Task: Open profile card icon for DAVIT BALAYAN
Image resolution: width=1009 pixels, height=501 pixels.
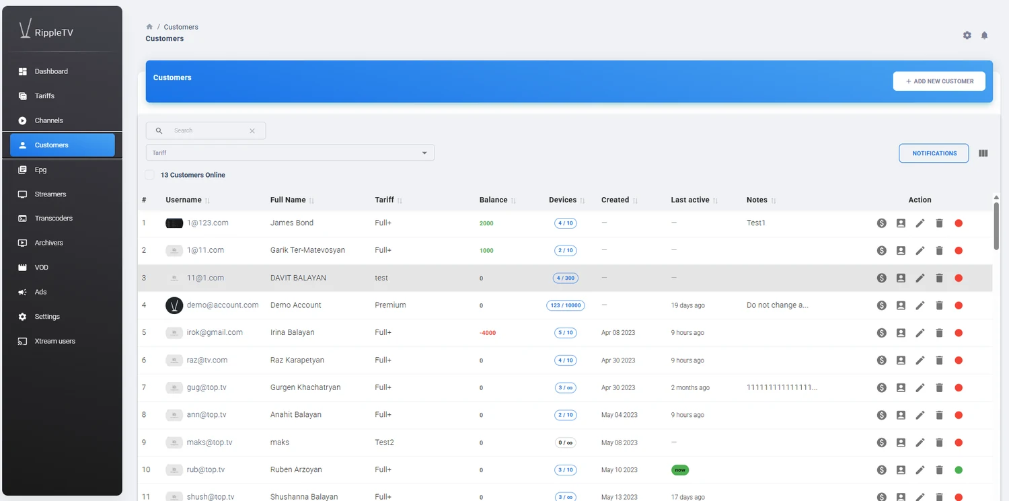Action: (x=901, y=278)
